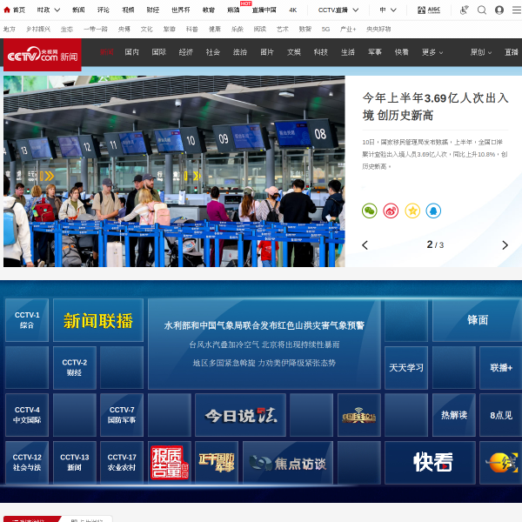Open the CCTV-13 新闻 channel tile
Viewport: 522px width, 522px height.
pos(75,463)
